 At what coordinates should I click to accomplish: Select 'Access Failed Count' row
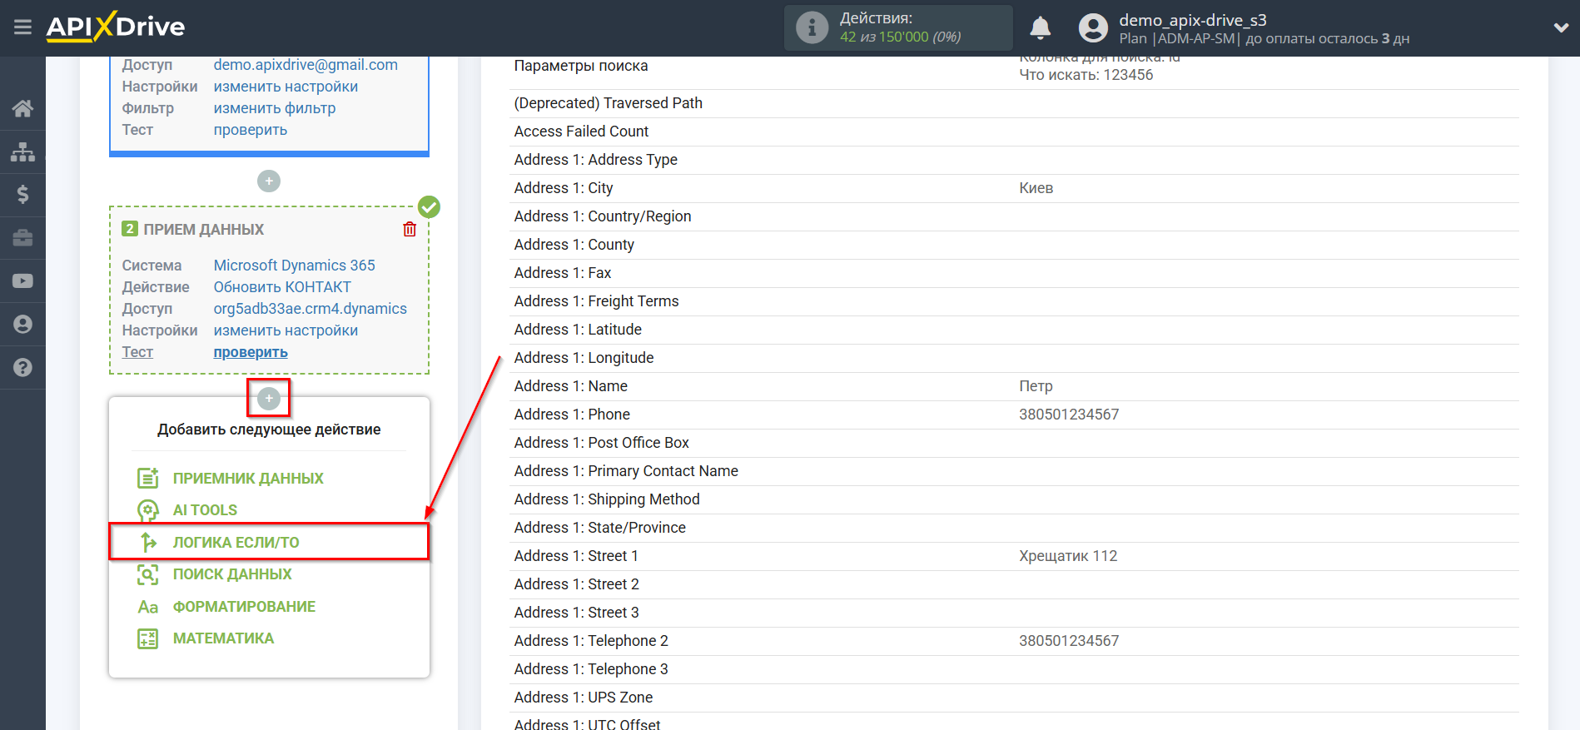[x=1014, y=132]
